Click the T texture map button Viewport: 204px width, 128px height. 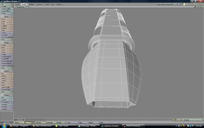tap(178, 120)
